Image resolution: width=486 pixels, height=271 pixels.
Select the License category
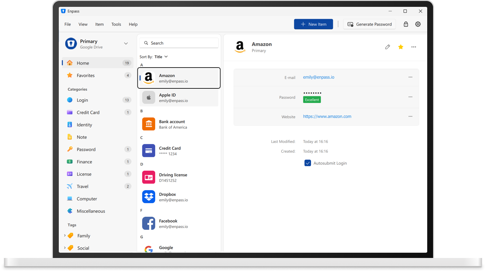[97, 174]
